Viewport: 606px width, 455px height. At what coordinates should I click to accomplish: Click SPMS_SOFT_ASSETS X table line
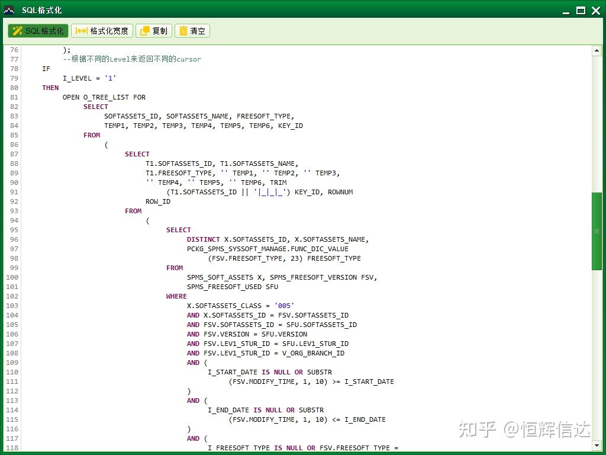click(282, 277)
